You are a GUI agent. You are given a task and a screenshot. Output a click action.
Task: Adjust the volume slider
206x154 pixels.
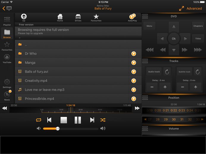[71, 129]
